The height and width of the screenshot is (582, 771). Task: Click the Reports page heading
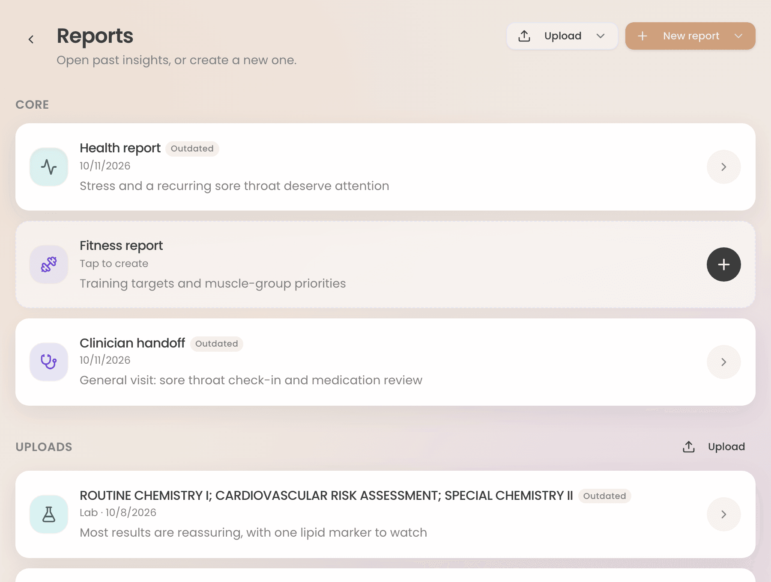coord(95,36)
